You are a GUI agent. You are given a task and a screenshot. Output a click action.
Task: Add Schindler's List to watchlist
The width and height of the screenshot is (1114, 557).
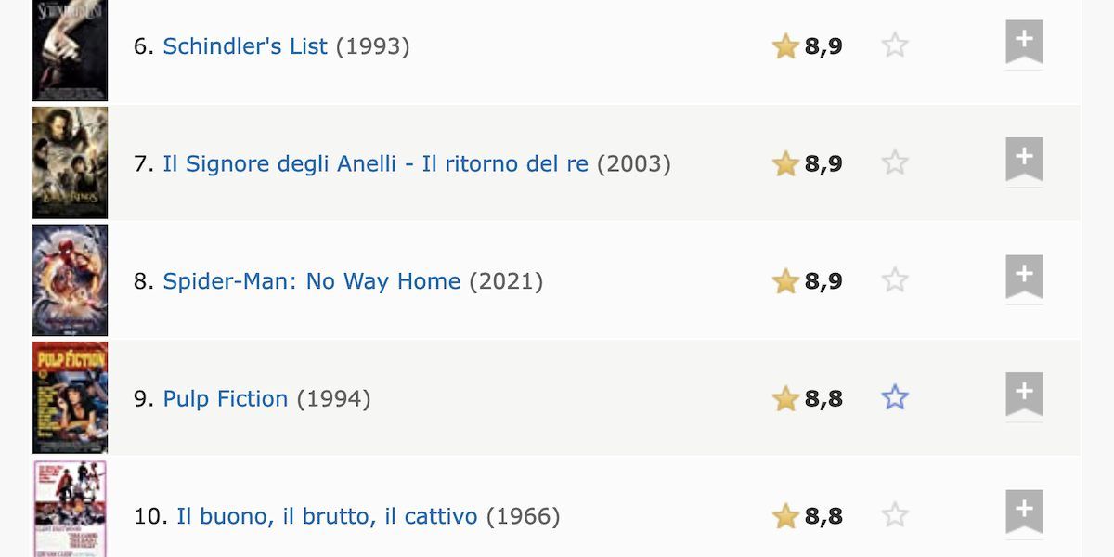coord(1024,42)
